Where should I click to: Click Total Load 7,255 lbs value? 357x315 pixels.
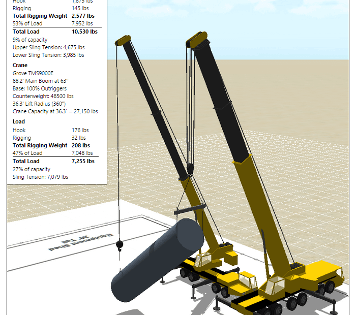pyautogui.click(x=83, y=161)
